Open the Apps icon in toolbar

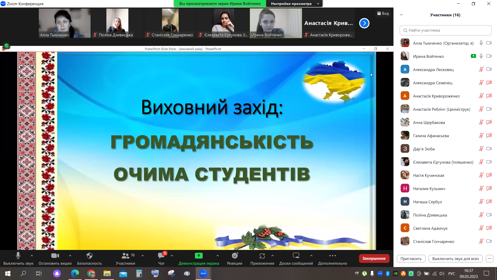(x=262, y=256)
